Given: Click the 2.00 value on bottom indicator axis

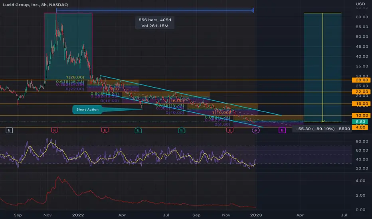Looking at the screenshot, I should (x=360, y=196).
